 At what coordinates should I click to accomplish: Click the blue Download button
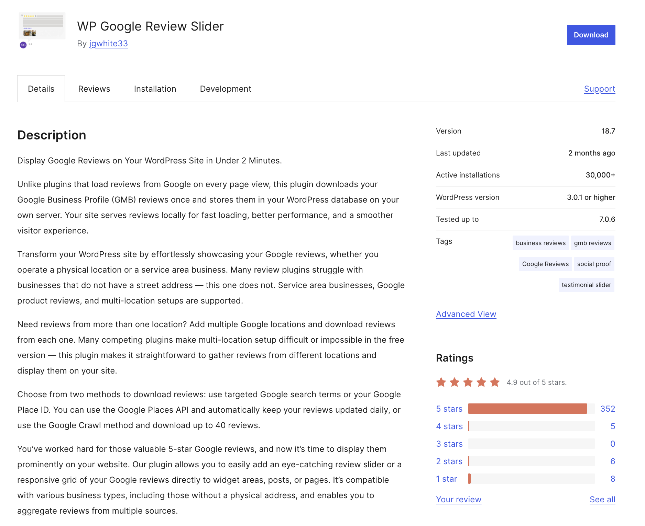click(x=591, y=35)
